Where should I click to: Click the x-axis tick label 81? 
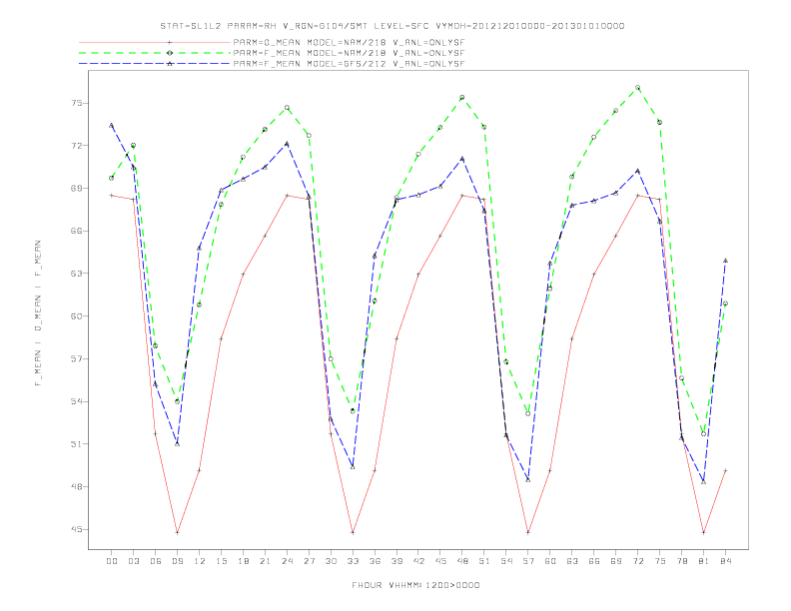(x=704, y=561)
